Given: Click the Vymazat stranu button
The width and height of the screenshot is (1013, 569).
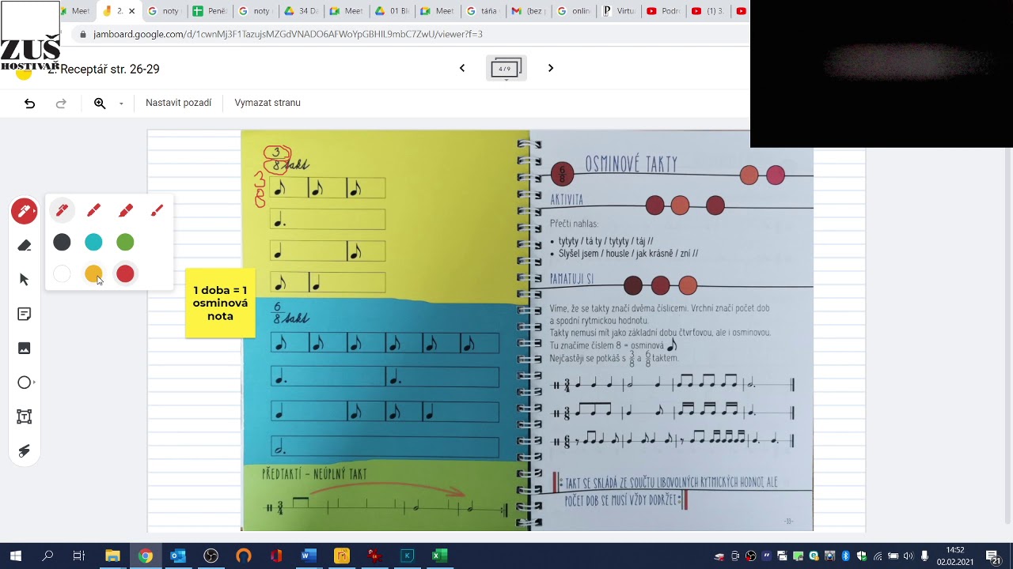Looking at the screenshot, I should click(x=267, y=103).
